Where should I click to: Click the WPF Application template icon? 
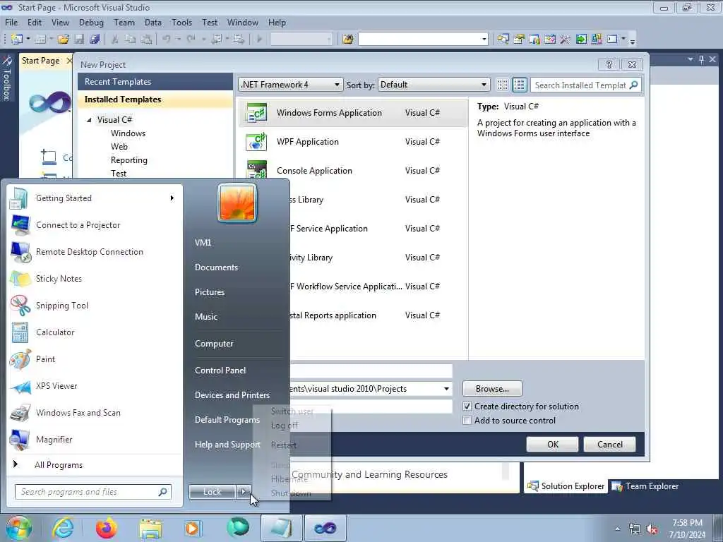pos(256,142)
